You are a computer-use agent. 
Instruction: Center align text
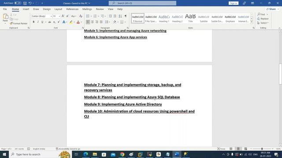[92, 22]
